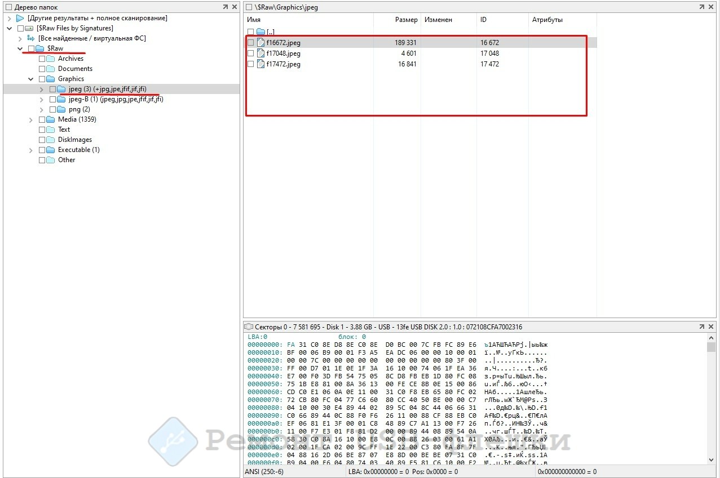Viewport: 720px width, 478px height.
Task: Expand the Media (1359) folder
Action: (31, 119)
